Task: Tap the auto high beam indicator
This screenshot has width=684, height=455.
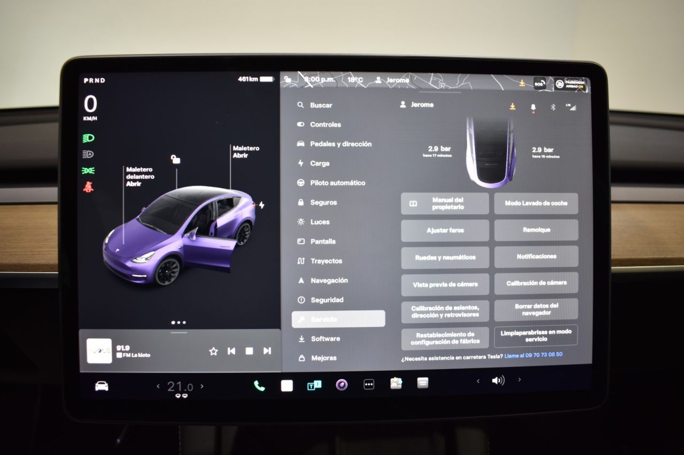Action: [x=89, y=154]
